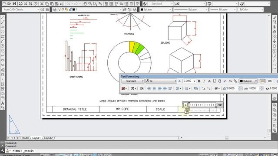Click the Insert Field icon
Screen dimensions: 278x156
196,88
